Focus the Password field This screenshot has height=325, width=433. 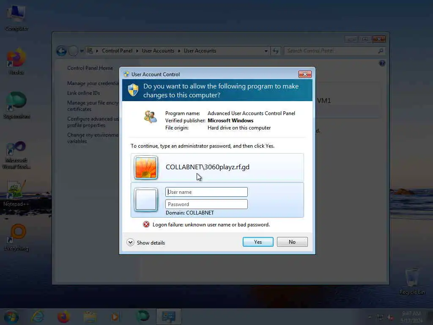point(206,204)
